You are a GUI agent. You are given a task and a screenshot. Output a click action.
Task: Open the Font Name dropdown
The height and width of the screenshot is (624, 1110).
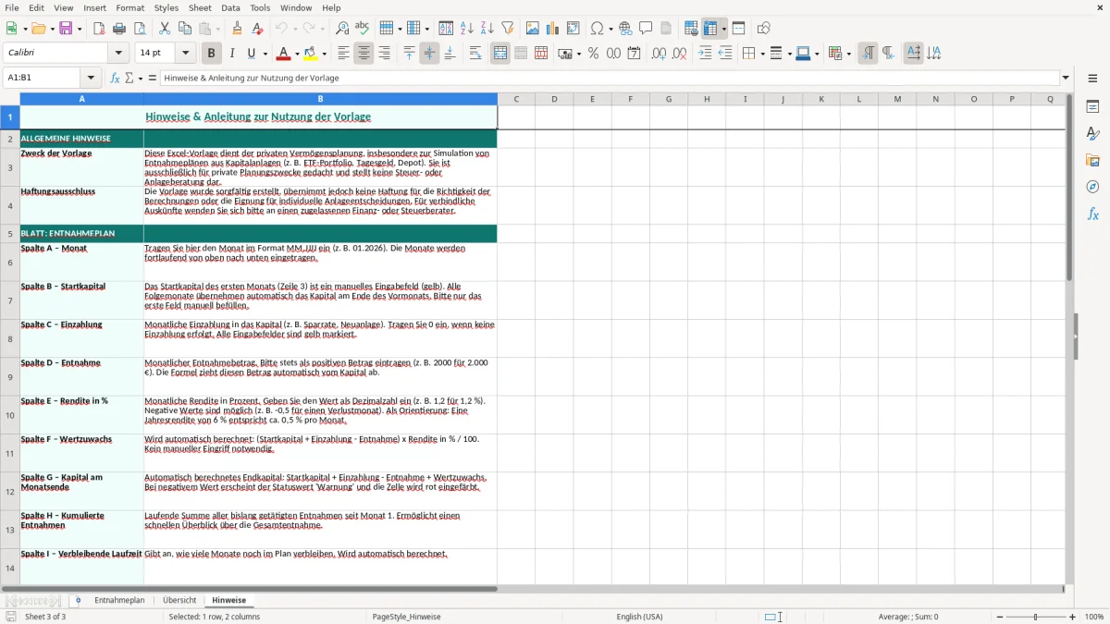[120, 54]
